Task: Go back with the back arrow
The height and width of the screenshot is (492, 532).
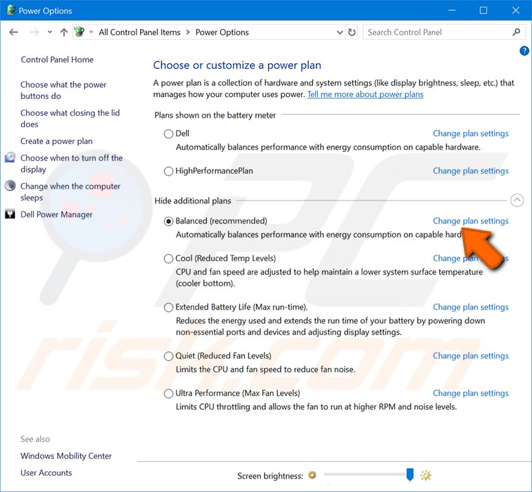Action: [x=13, y=32]
